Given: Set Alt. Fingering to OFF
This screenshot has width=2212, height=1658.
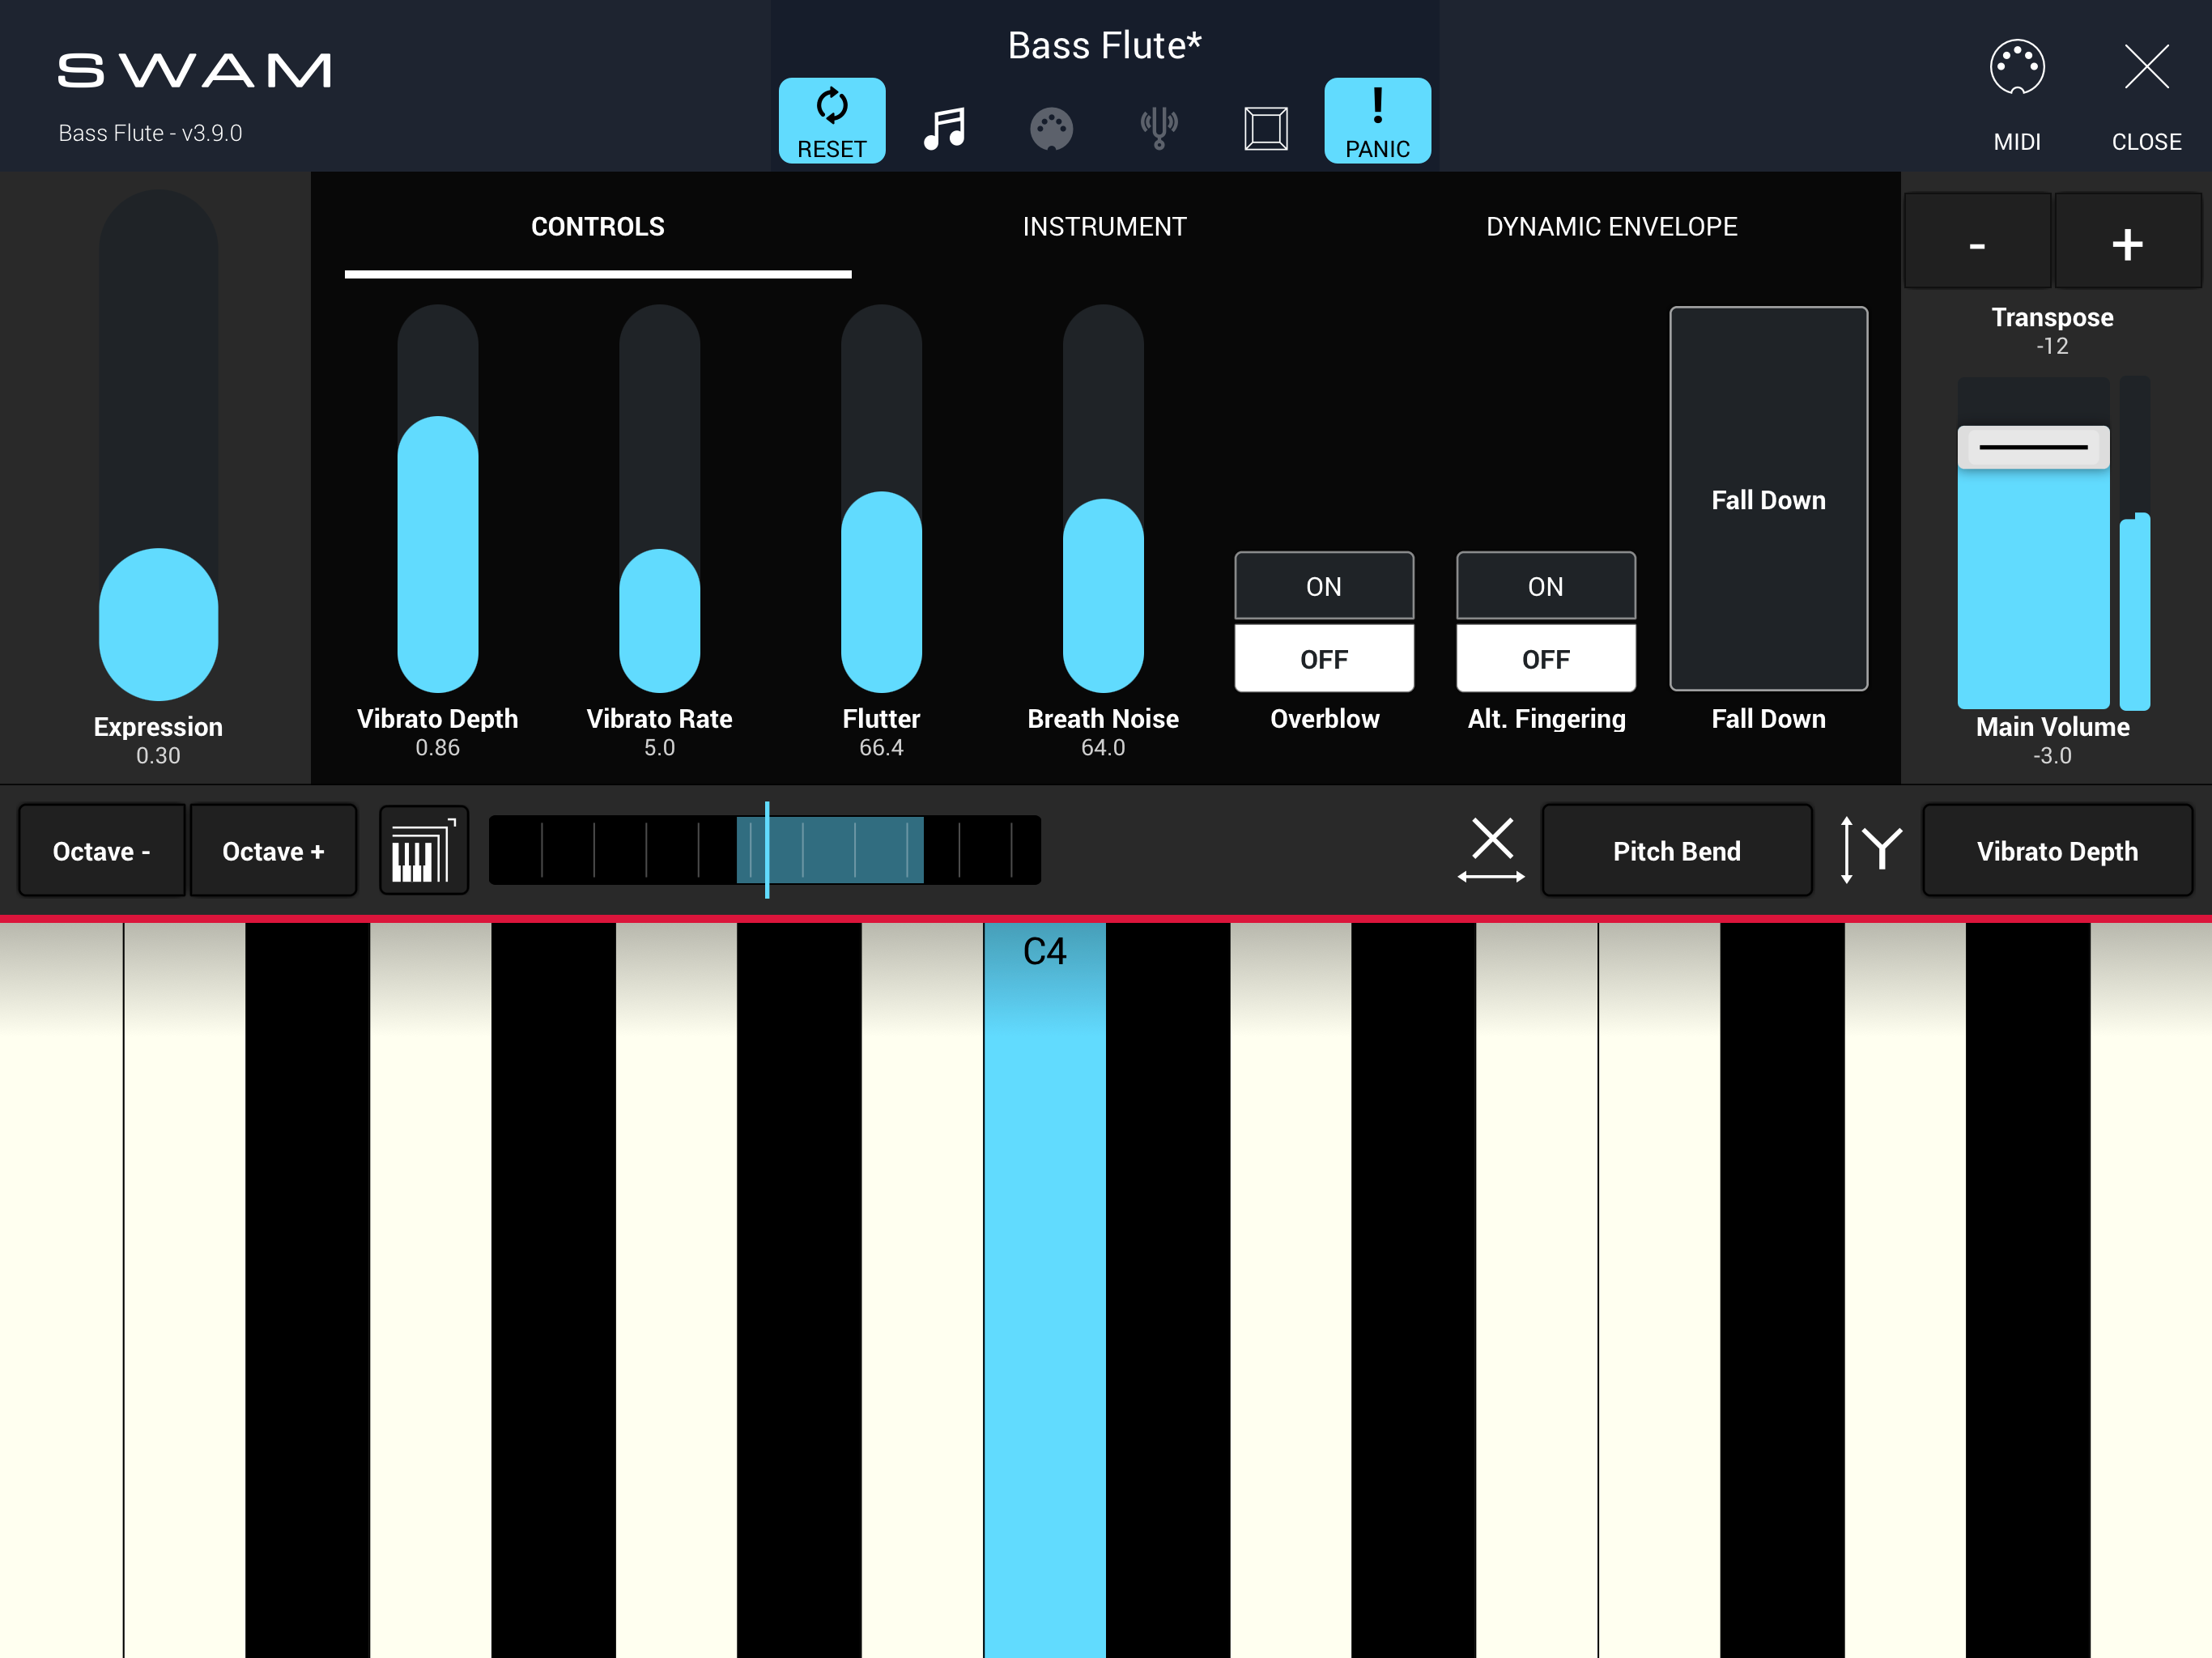Looking at the screenshot, I should click(1546, 658).
